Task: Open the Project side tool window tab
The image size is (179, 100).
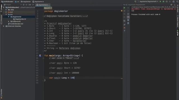Action: coord(1,8)
